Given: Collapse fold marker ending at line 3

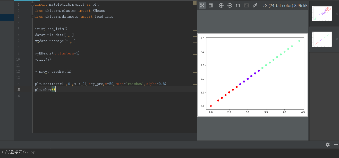Looking at the screenshot, I should pyautogui.click(x=32, y=16).
